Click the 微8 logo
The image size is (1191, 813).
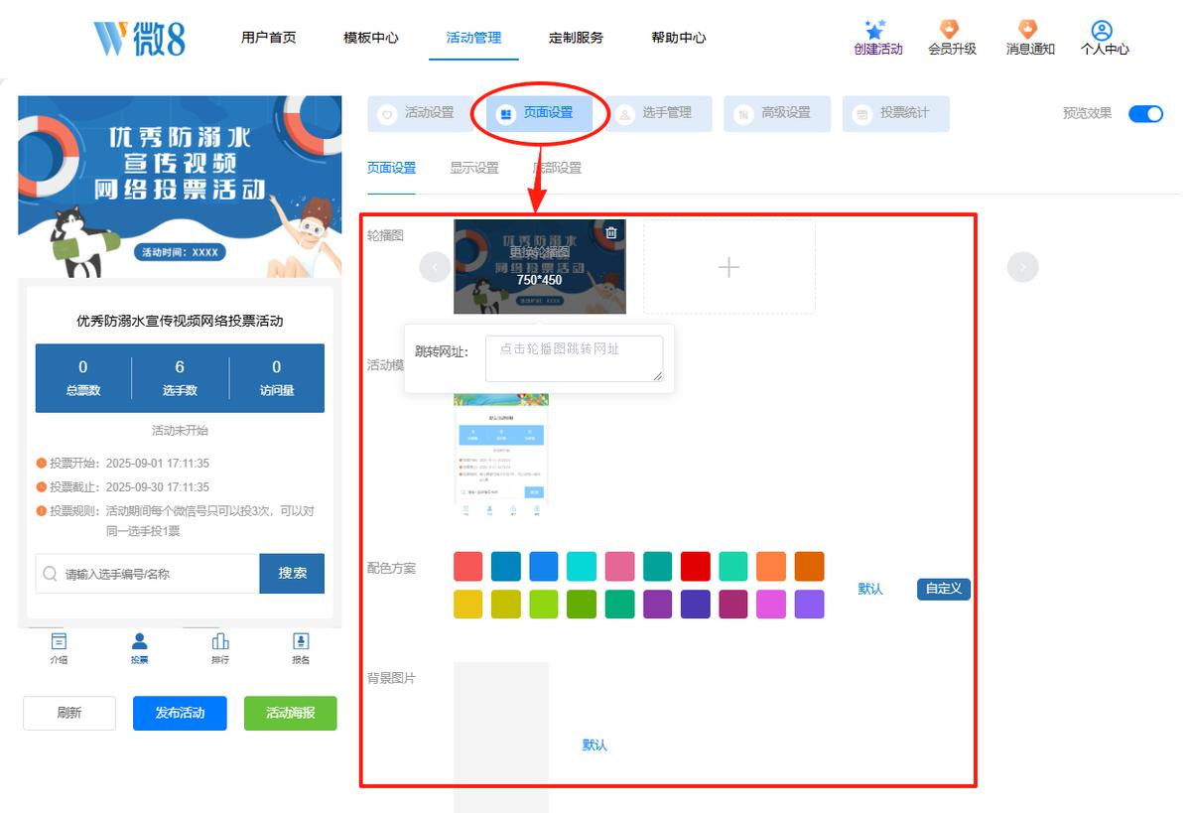coord(139,38)
